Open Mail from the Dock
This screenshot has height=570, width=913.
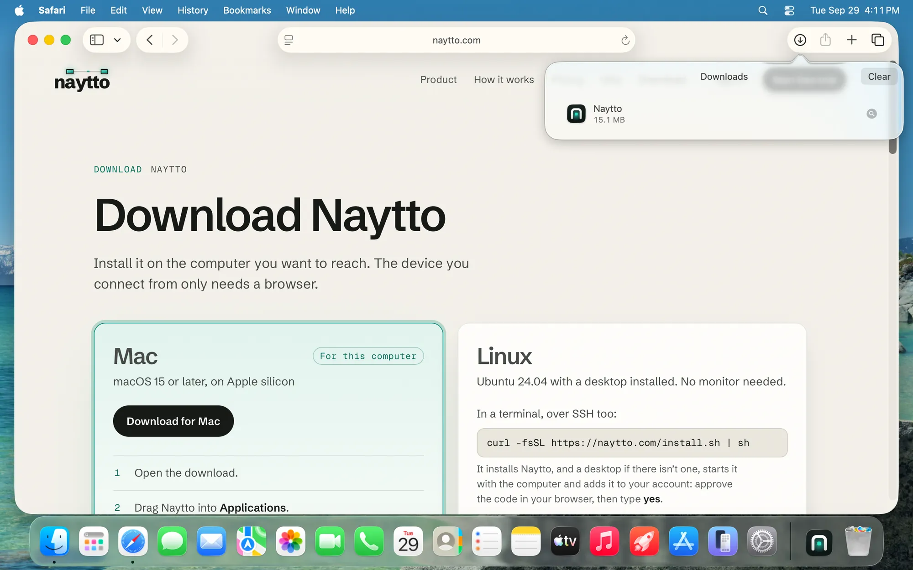(x=211, y=541)
